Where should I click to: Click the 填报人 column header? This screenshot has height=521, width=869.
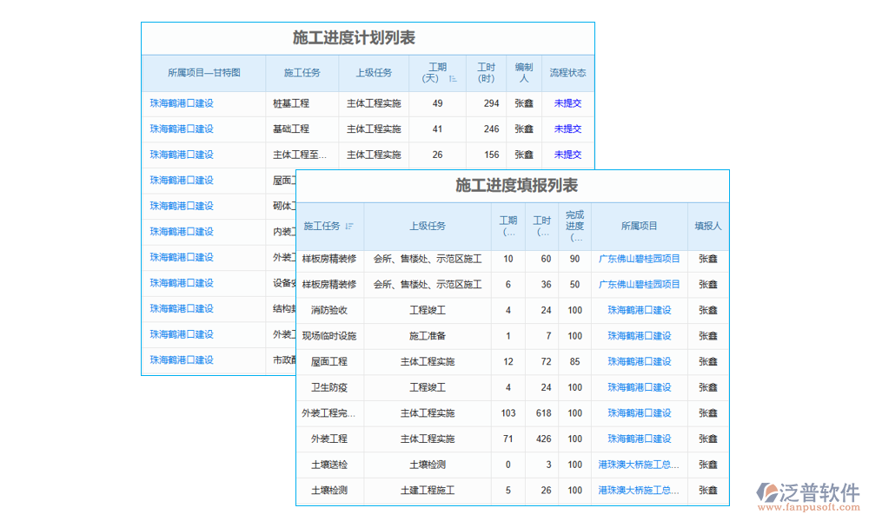(708, 225)
